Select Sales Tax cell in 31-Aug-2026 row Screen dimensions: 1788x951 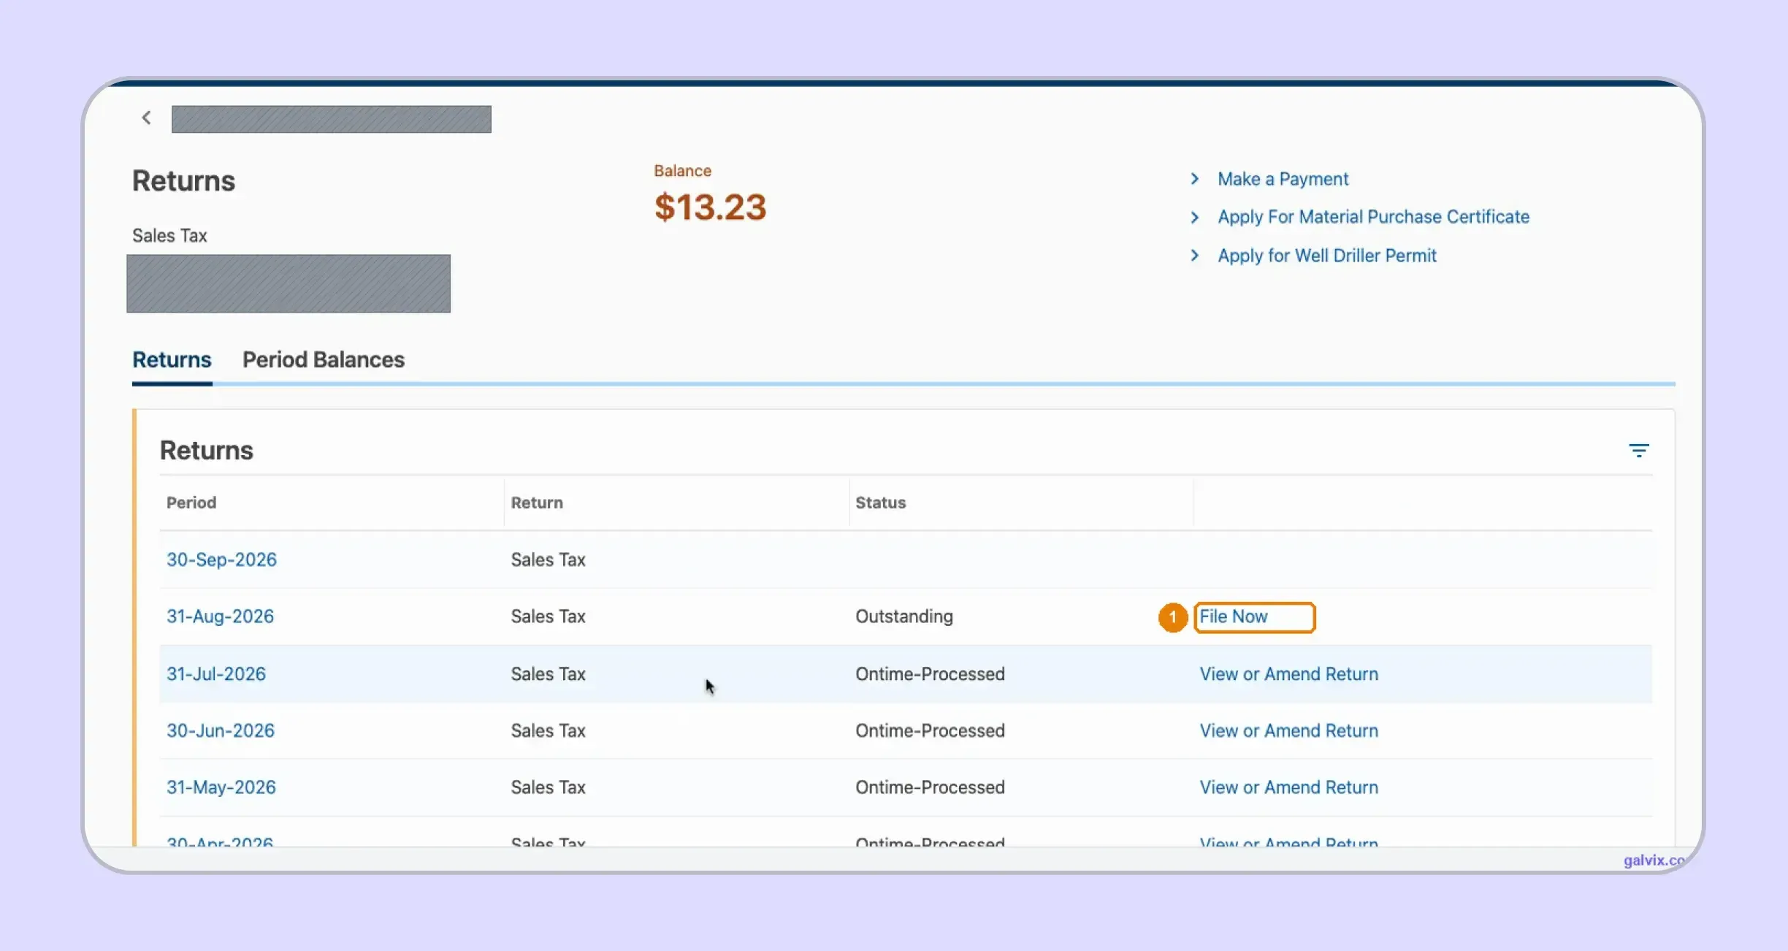click(548, 616)
